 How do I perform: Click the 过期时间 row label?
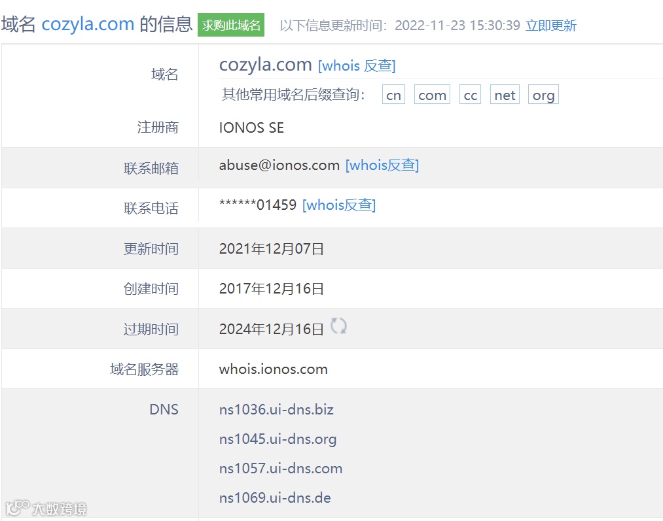point(151,329)
